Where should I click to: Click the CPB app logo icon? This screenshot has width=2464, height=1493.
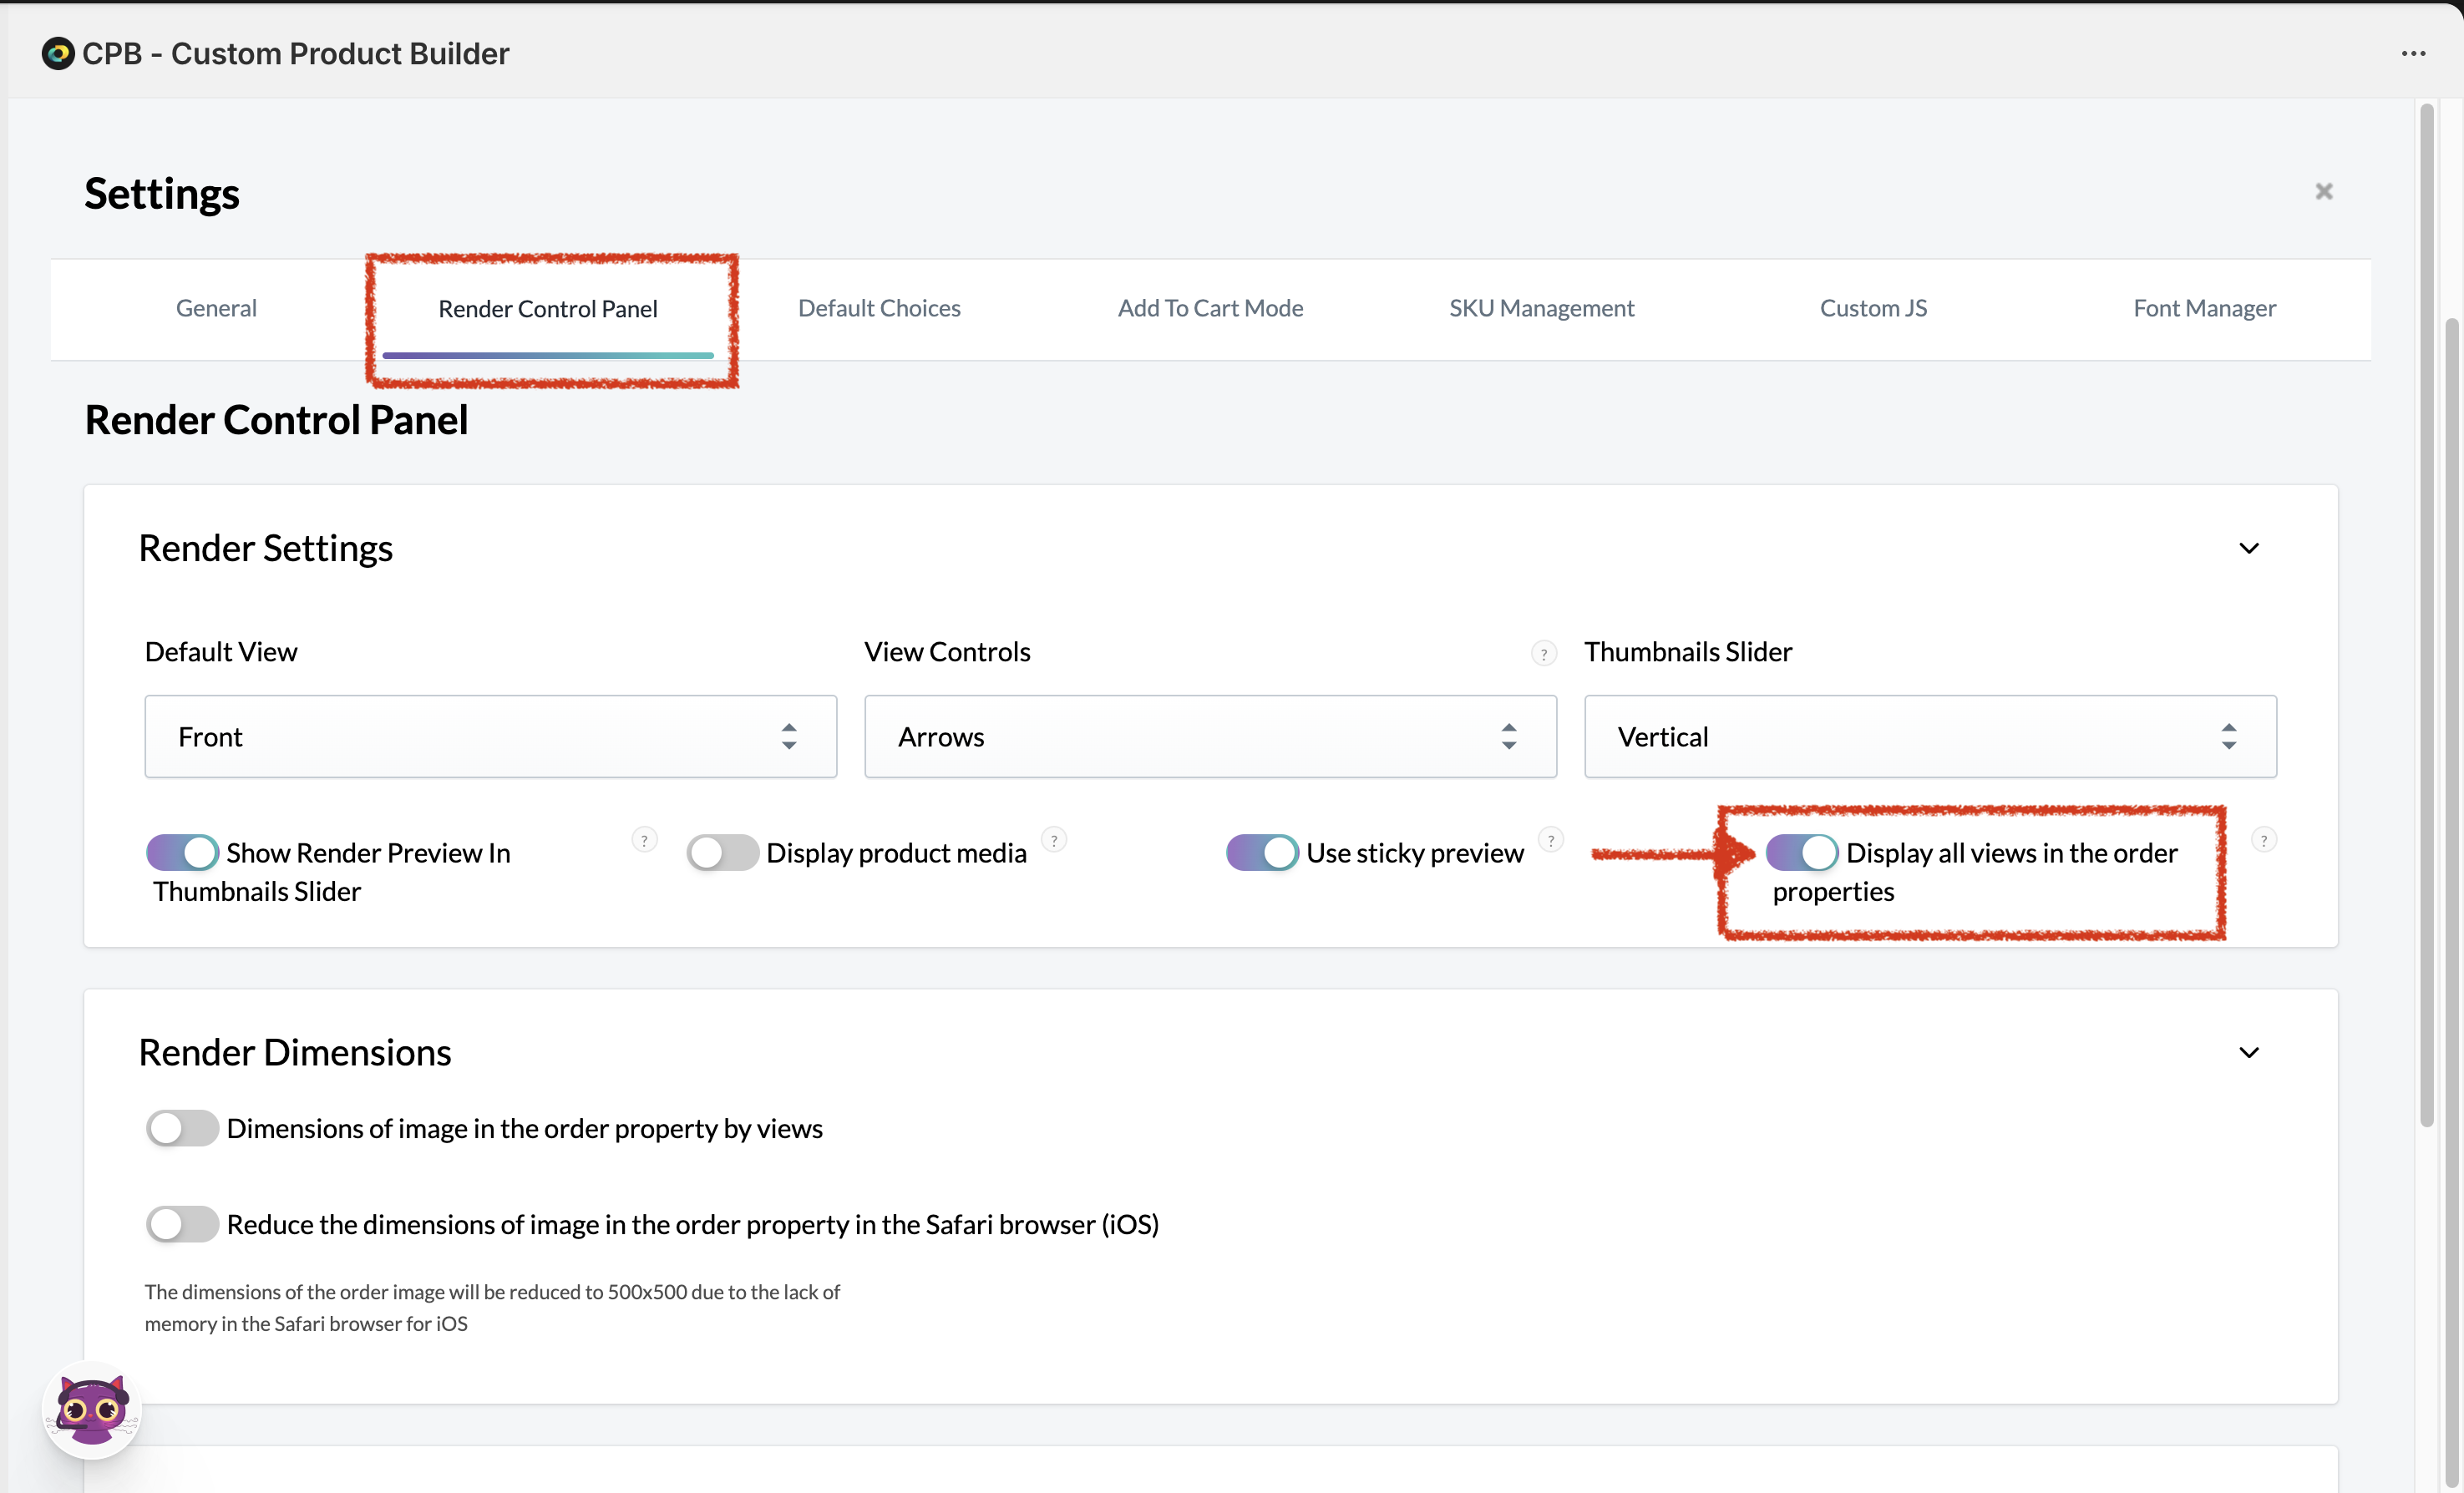point(58,53)
